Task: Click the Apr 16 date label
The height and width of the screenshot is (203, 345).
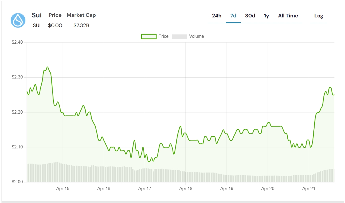Action: [x=104, y=189]
